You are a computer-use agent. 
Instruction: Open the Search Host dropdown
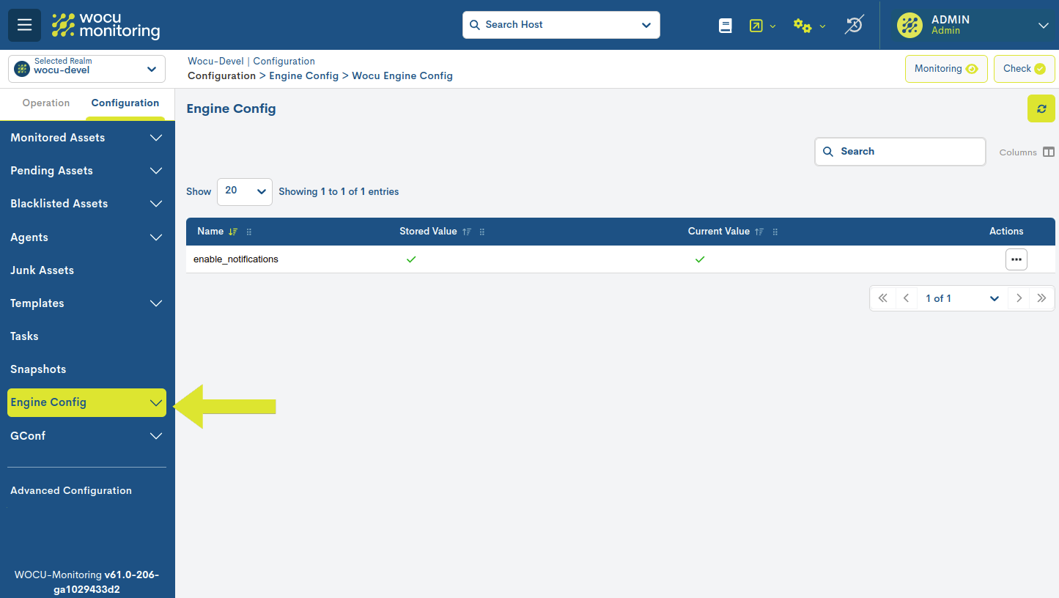(x=561, y=25)
